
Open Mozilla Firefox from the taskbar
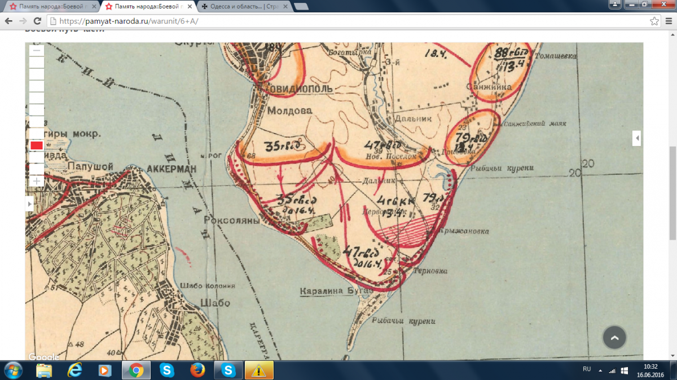tap(197, 370)
